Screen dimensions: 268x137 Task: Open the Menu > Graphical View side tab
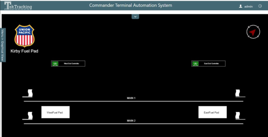pyautogui.click(x=3, y=45)
